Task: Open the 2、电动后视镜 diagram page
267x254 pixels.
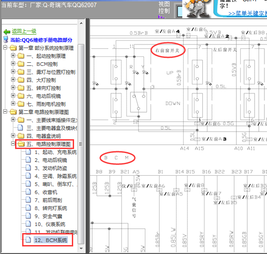Action: click(x=51, y=160)
